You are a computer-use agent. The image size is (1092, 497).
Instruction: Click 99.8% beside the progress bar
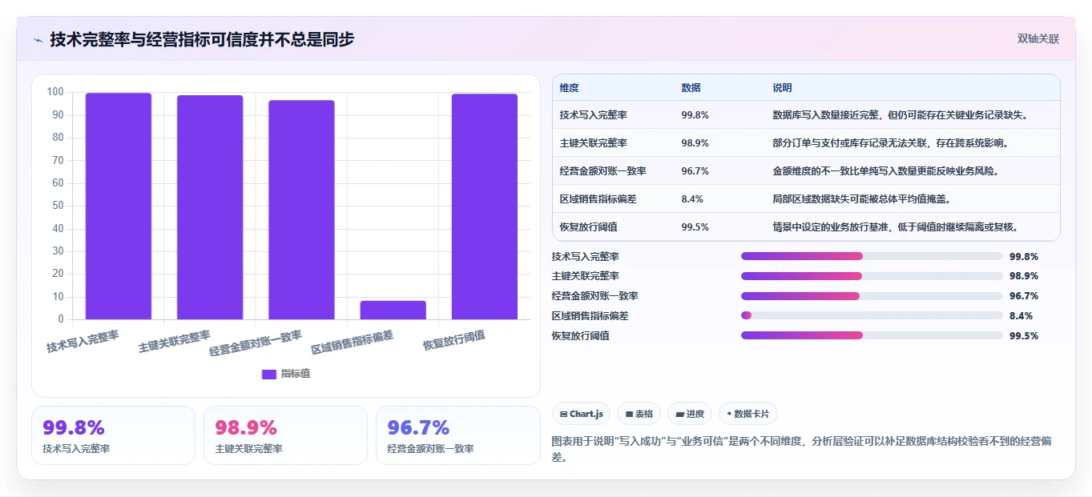click(x=1024, y=256)
